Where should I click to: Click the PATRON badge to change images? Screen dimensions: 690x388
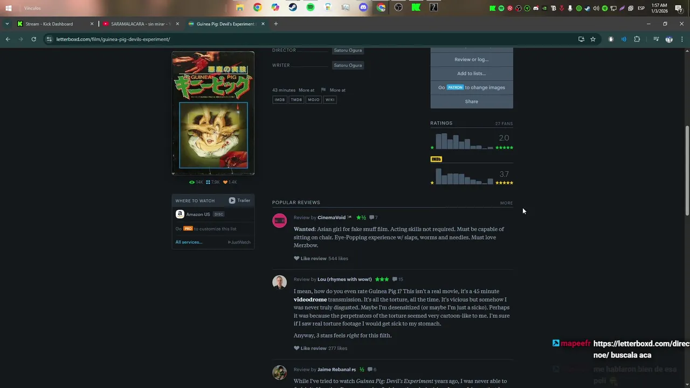tap(455, 87)
